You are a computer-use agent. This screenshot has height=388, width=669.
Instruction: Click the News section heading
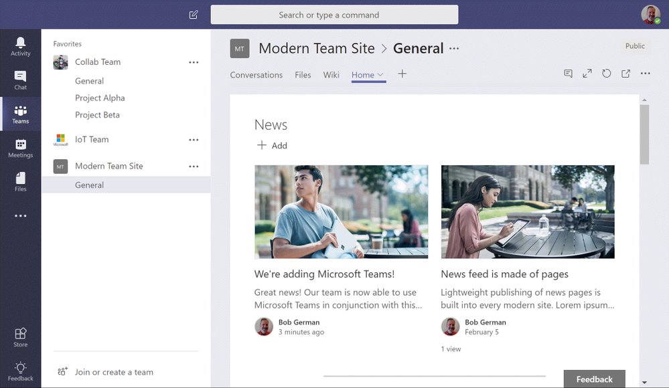tap(271, 124)
